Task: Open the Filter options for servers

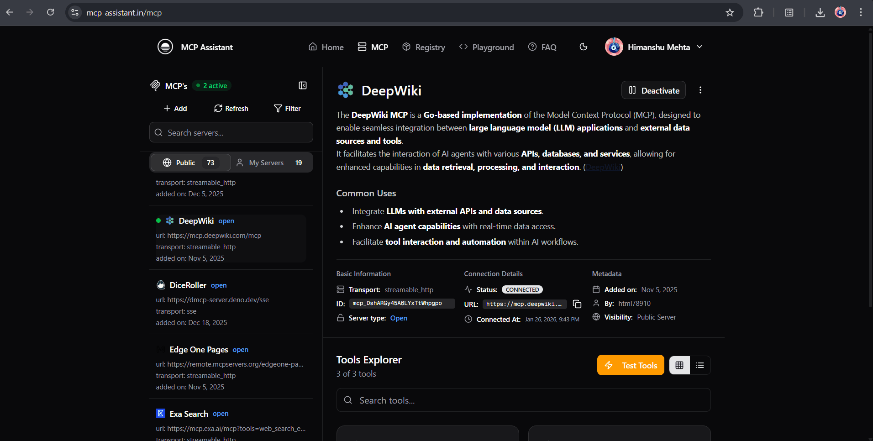Action: click(287, 108)
